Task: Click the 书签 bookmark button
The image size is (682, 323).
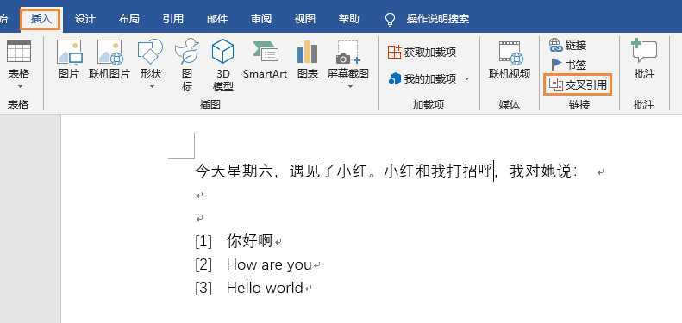Action: pyautogui.click(x=568, y=65)
